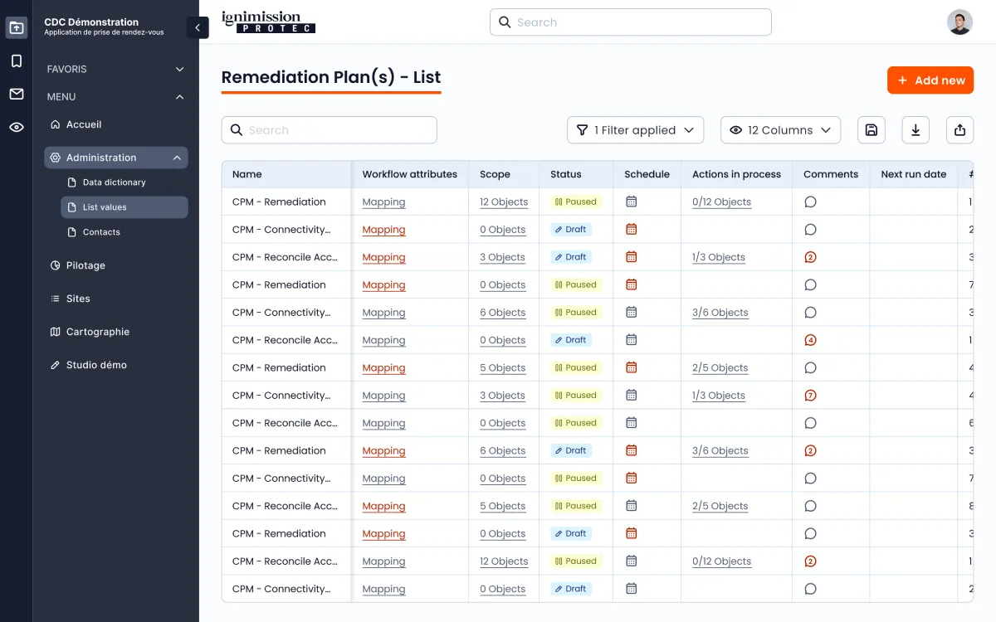Open the 1 Filter applied dropdown
This screenshot has width=996, height=622.
click(x=635, y=130)
